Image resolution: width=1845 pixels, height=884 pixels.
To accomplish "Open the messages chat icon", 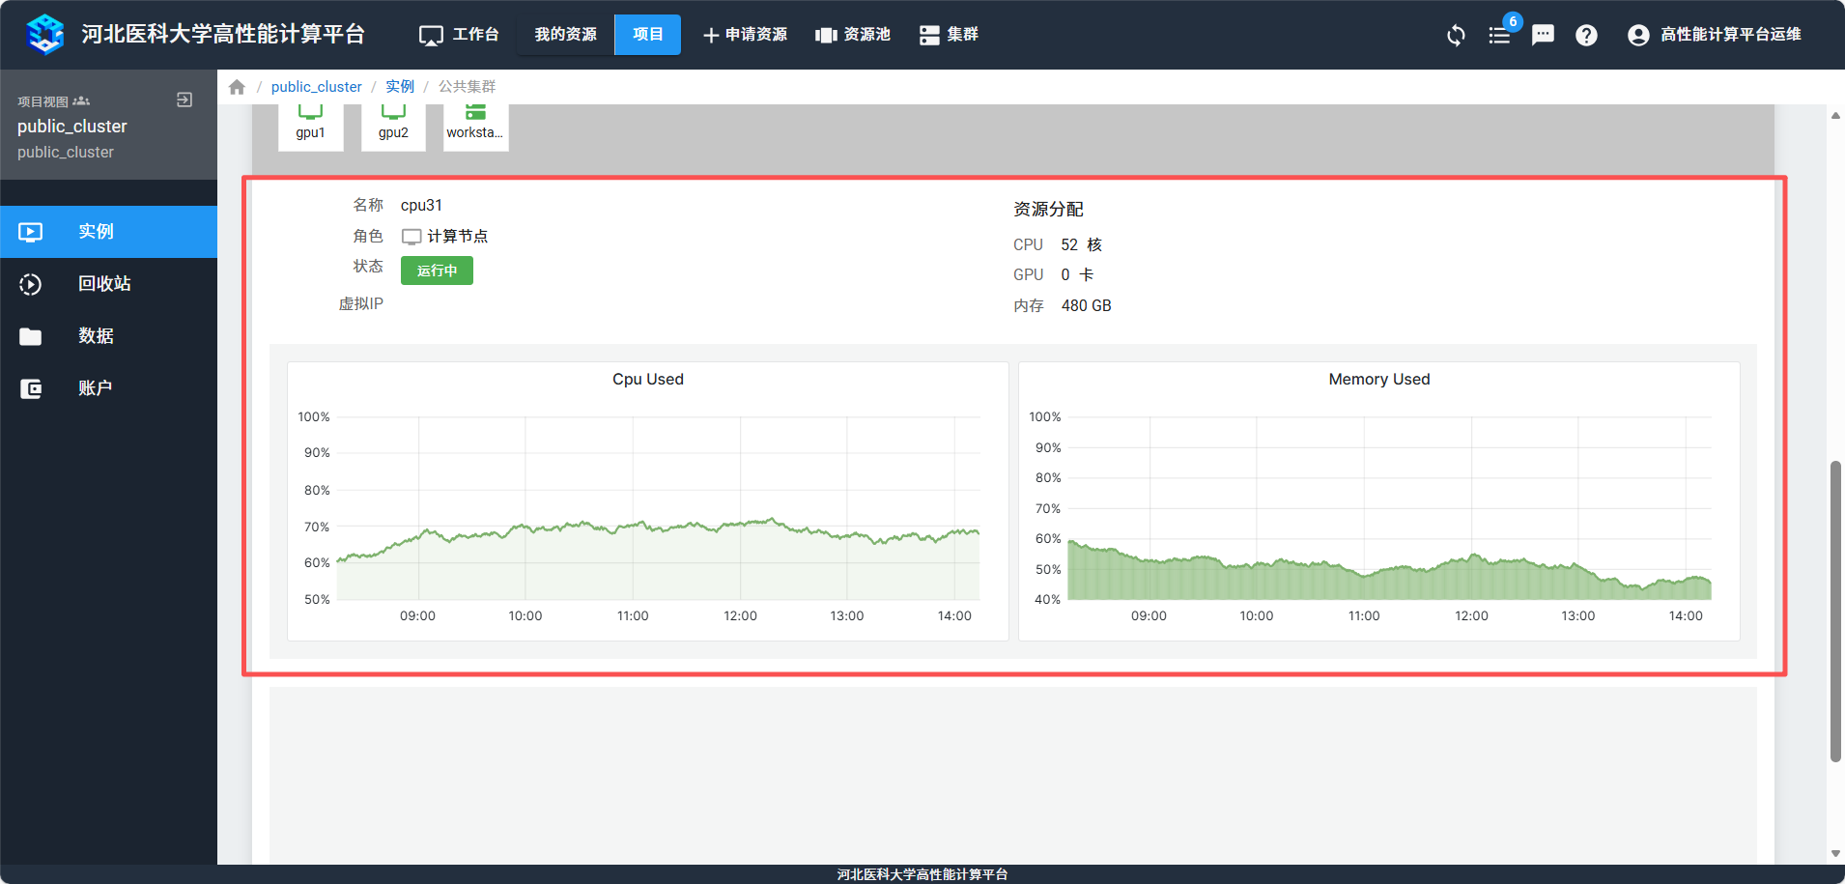I will (x=1543, y=36).
